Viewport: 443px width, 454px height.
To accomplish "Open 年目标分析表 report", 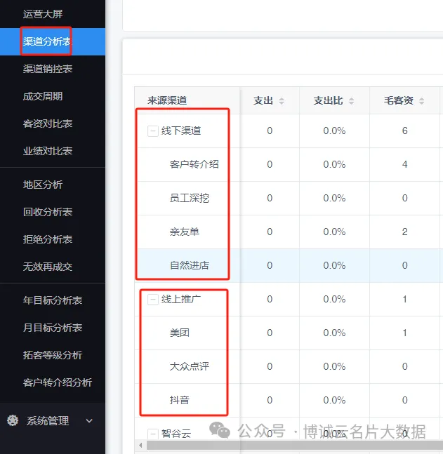I will [52, 300].
